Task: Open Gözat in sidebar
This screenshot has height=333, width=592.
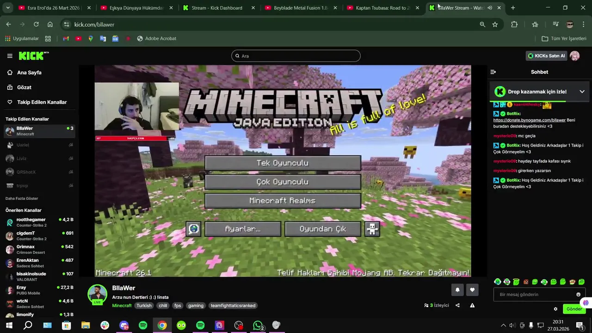Action: click(24, 87)
